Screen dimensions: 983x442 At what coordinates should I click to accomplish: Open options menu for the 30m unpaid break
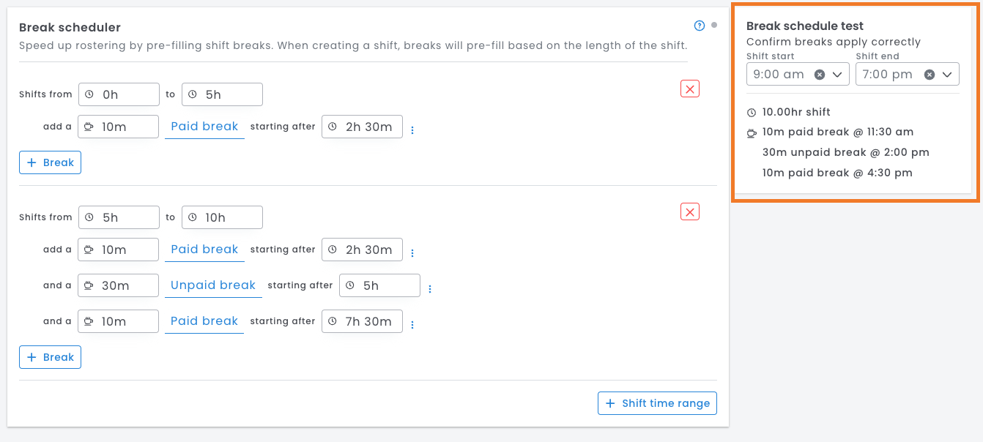(x=430, y=289)
